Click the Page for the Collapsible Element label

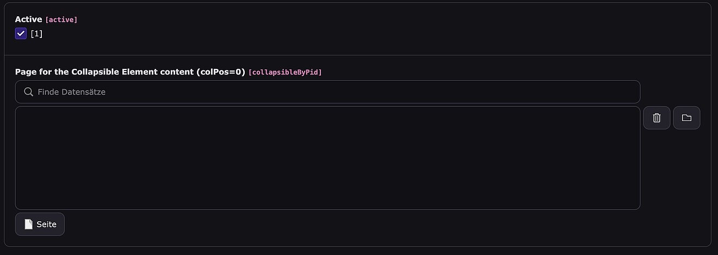point(103,72)
